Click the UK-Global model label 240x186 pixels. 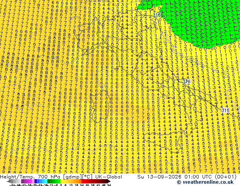click(109, 177)
